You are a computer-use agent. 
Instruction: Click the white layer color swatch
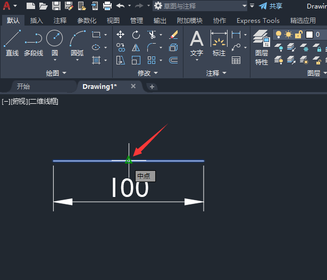pyautogui.click(x=309, y=35)
